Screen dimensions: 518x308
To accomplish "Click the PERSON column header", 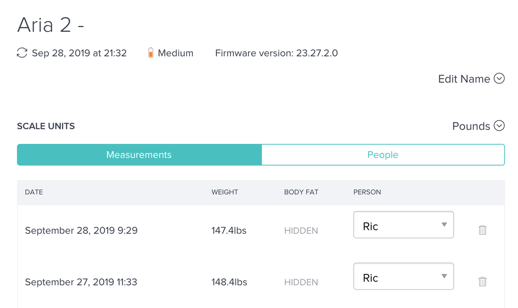I will (367, 192).
